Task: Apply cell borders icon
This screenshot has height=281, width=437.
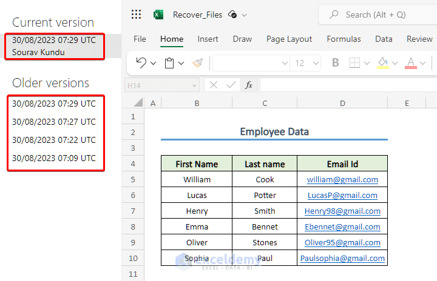Action: click(x=355, y=62)
